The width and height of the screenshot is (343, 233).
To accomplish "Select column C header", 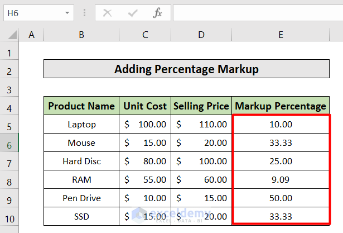I will tap(145, 35).
